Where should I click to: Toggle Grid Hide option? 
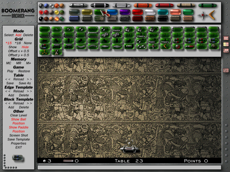25,47
